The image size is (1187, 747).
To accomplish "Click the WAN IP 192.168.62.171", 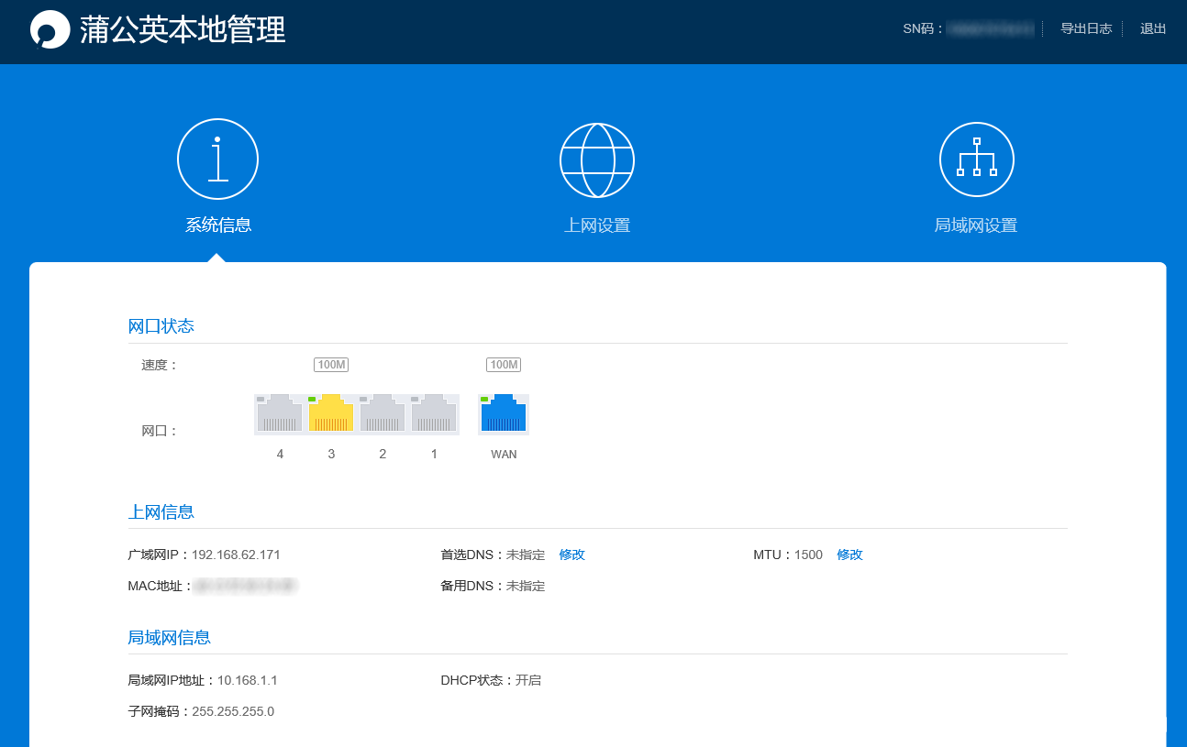I will [236, 555].
